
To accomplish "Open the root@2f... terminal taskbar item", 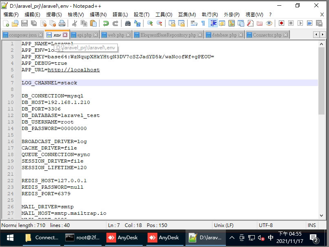I will tap(83, 238).
